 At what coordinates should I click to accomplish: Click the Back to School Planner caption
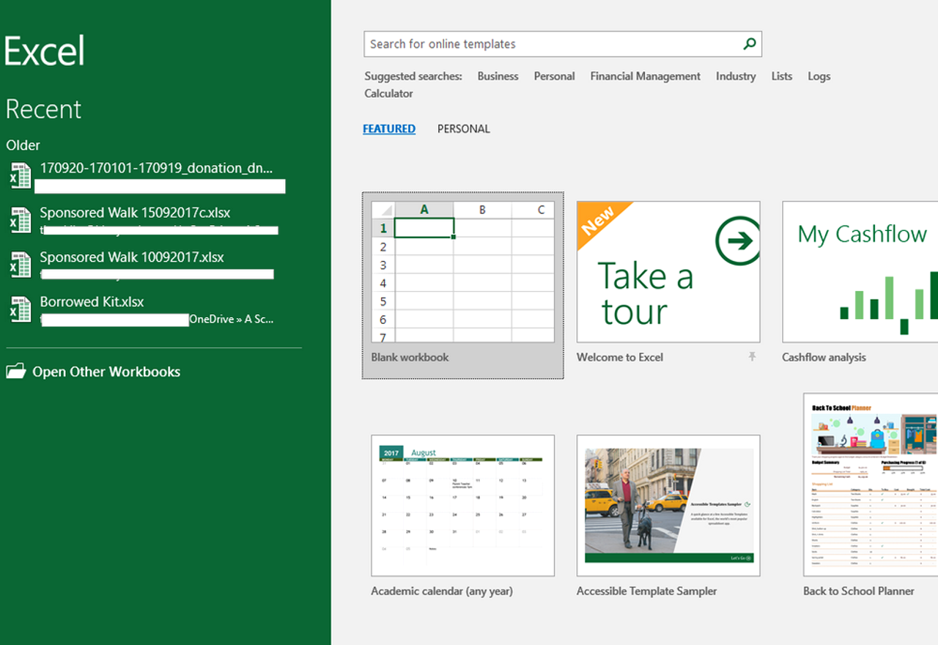coord(859,591)
